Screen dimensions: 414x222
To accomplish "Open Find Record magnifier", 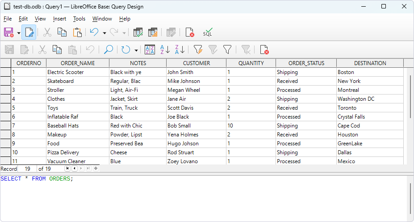I will coord(108,49).
